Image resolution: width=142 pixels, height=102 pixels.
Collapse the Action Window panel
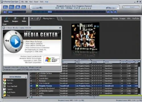pyautogui.click(x=26, y=77)
